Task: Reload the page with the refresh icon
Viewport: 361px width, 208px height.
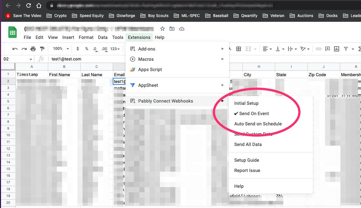Action: click(29, 5)
